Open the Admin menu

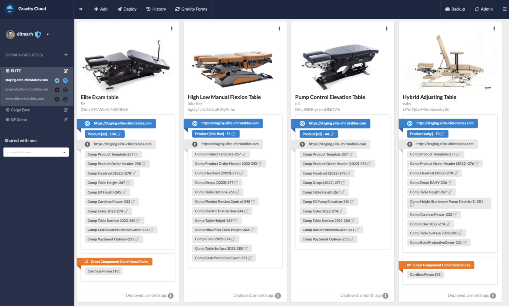click(x=484, y=9)
